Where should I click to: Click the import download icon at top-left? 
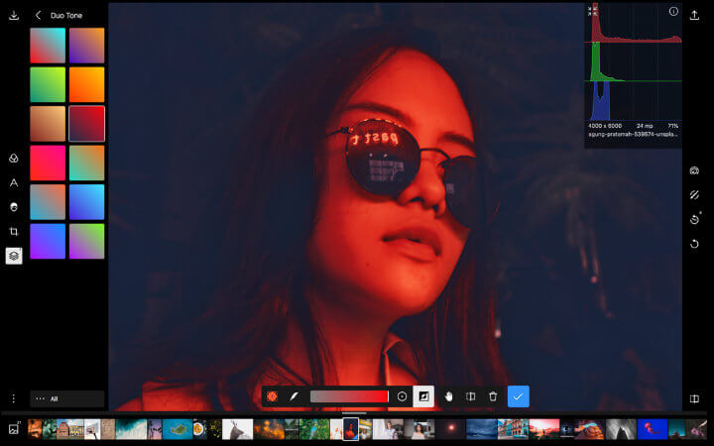tap(14, 15)
